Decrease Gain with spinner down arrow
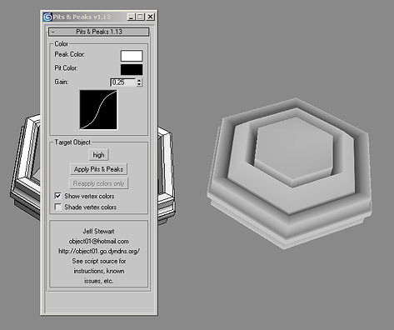 (x=139, y=84)
